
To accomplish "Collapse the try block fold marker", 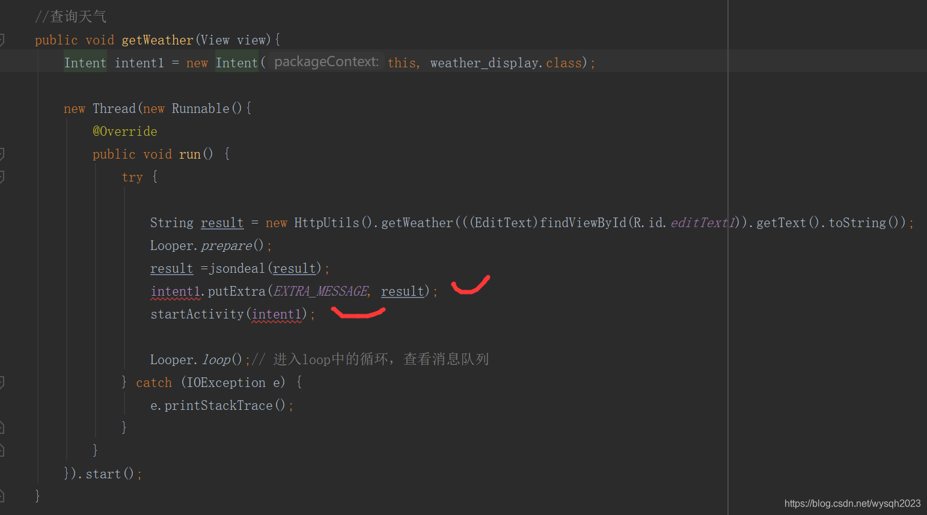I will [x=2, y=177].
